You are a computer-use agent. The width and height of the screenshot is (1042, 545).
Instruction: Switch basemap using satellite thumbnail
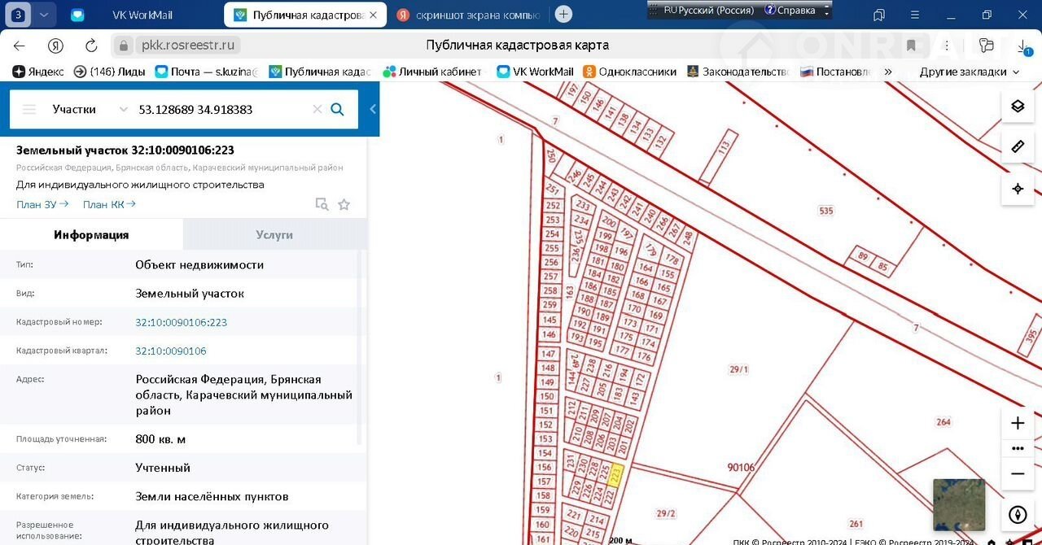(958, 504)
